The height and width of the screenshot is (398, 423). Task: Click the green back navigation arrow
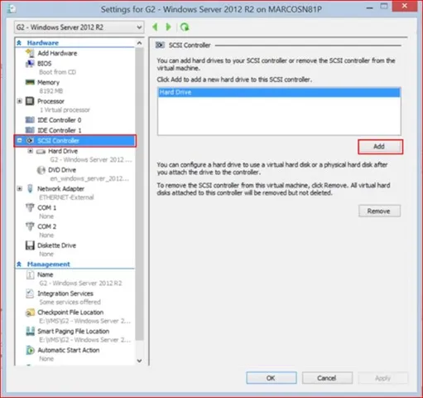click(x=156, y=27)
